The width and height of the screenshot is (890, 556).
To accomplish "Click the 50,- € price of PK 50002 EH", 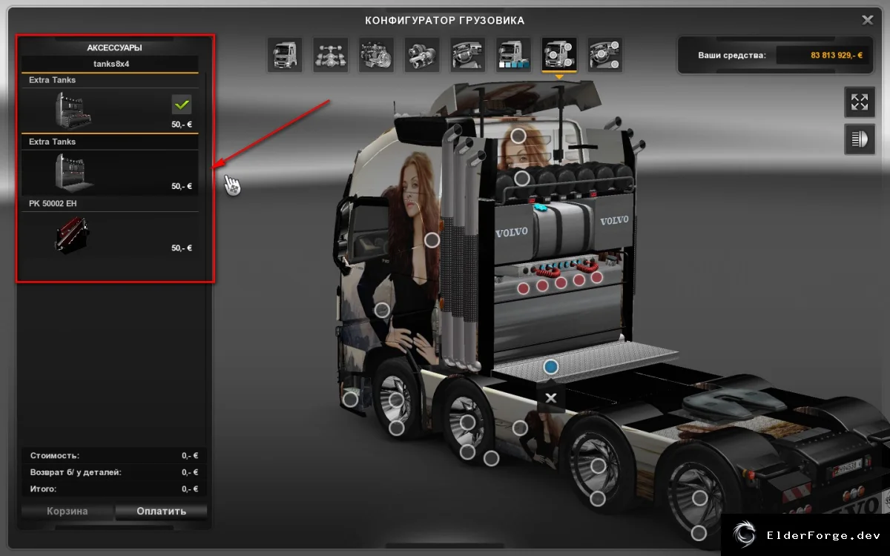I will 182,248.
